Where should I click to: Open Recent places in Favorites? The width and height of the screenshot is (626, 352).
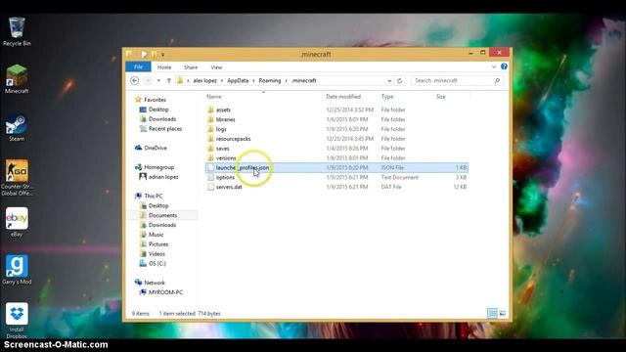(165, 128)
